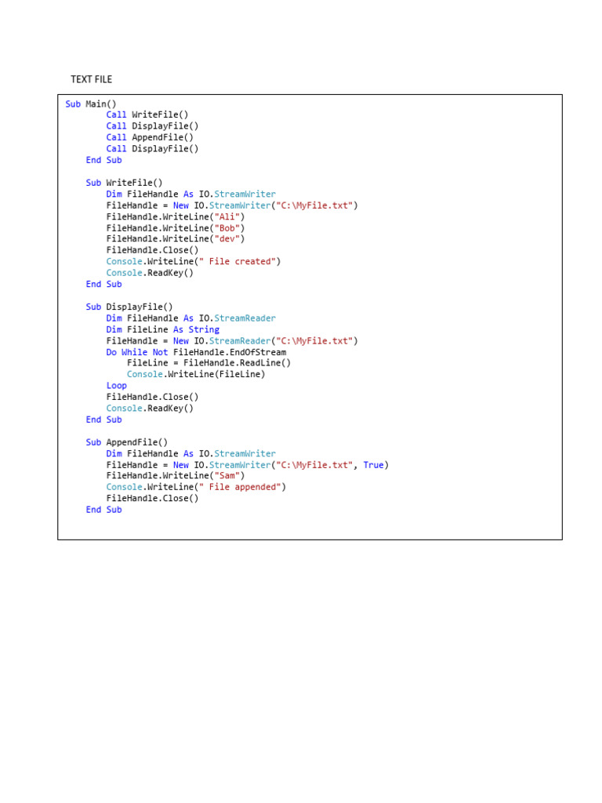
Task: Click the "TEXT FILE" heading
Action: [x=91, y=79]
